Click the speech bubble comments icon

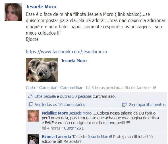(31, 105)
